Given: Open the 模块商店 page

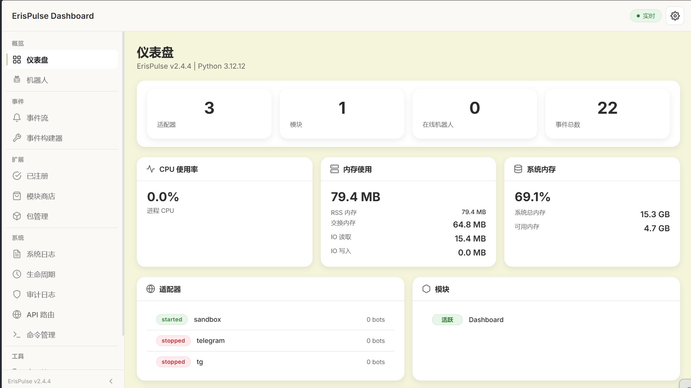Looking at the screenshot, I should pos(62,196).
